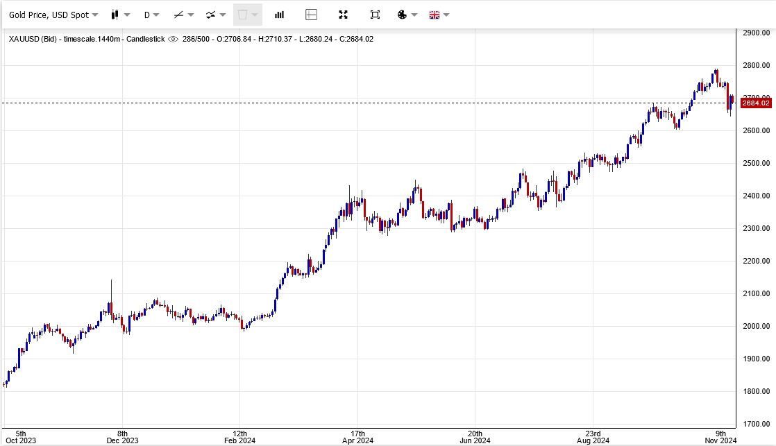Click the crosshair layout icon

[311, 15]
